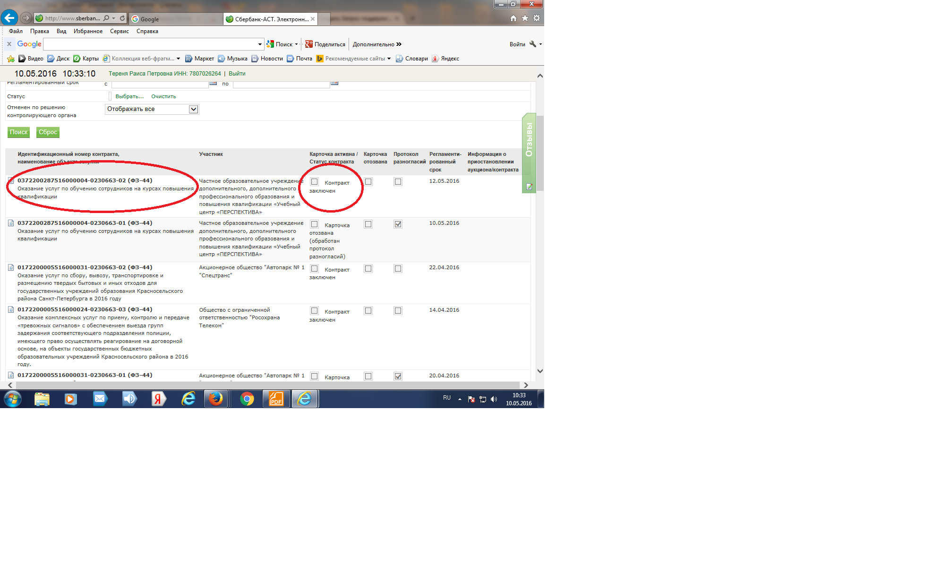Switch to the Google browser tab

(x=175, y=19)
